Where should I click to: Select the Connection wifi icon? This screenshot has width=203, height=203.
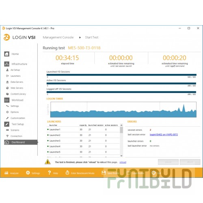pos(7,136)
